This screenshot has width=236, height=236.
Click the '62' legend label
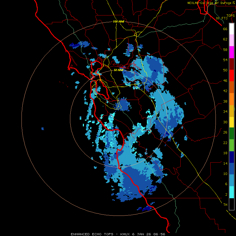225,39
